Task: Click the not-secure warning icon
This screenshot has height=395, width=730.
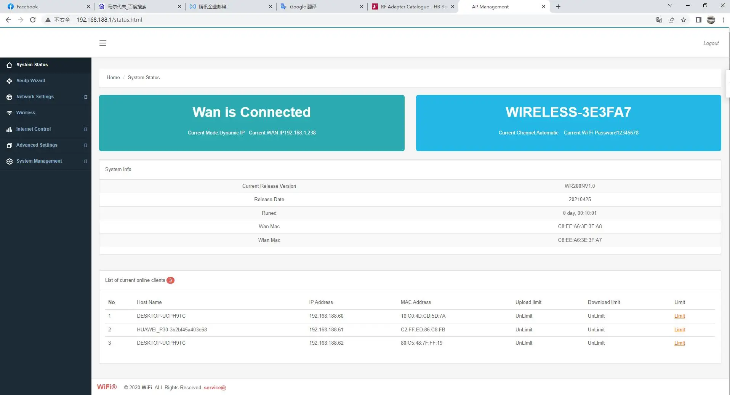Action: [48, 20]
